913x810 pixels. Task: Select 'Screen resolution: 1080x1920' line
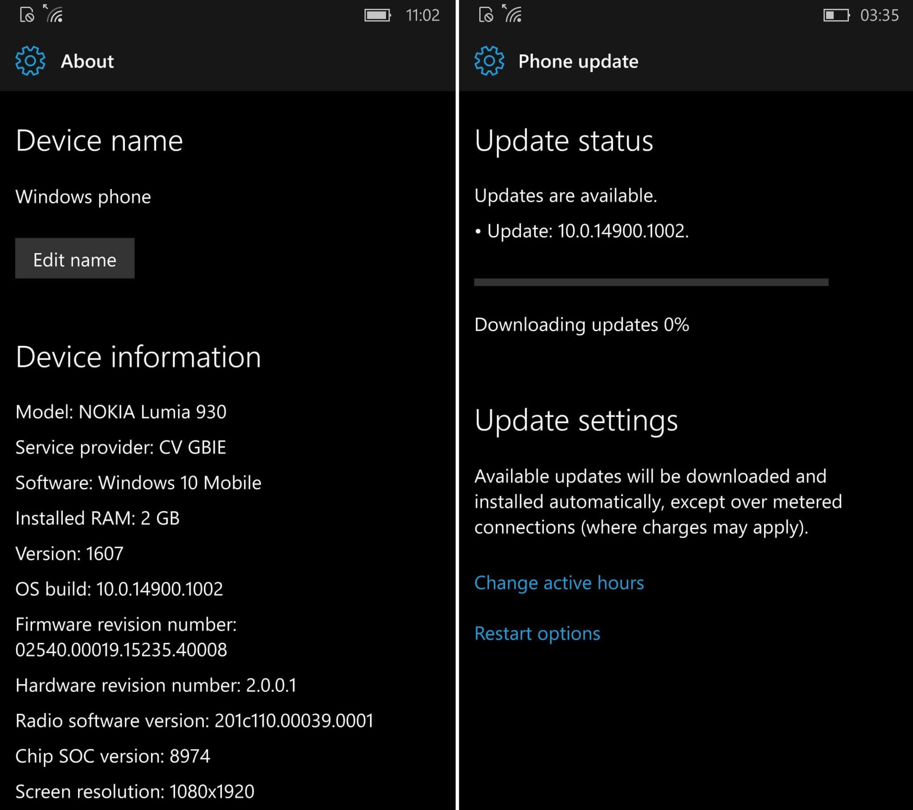[x=135, y=791]
